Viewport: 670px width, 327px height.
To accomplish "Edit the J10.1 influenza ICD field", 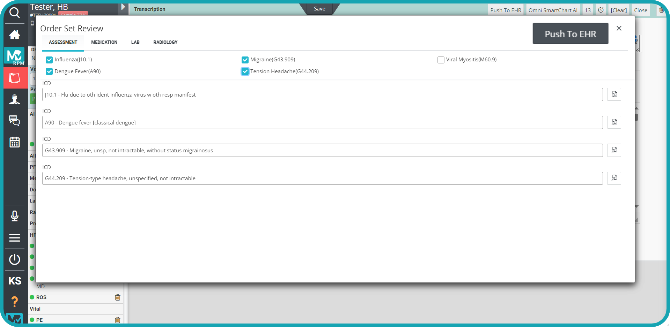I will click(x=323, y=94).
